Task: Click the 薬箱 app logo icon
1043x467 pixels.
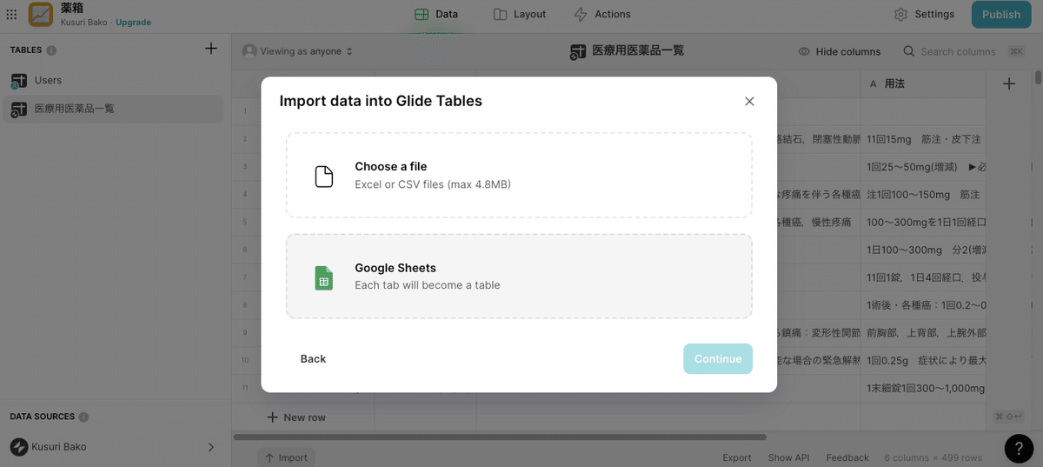Action: (41, 14)
